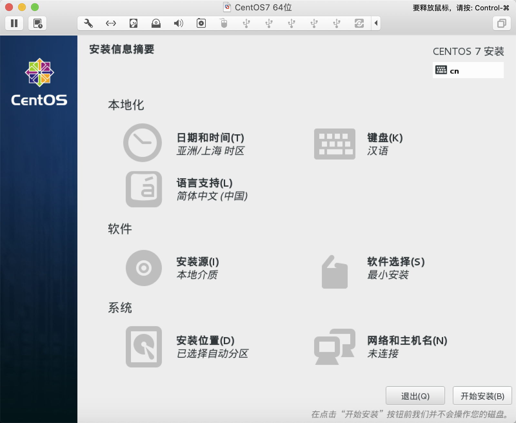The height and width of the screenshot is (423, 516).
Task: Open Installation Source disc icon
Action: [144, 268]
